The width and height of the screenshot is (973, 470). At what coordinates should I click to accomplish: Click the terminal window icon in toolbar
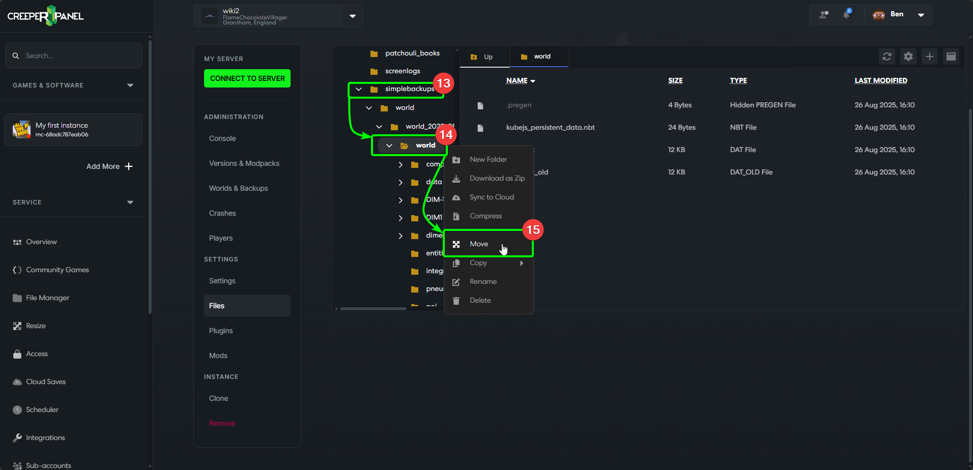click(951, 56)
